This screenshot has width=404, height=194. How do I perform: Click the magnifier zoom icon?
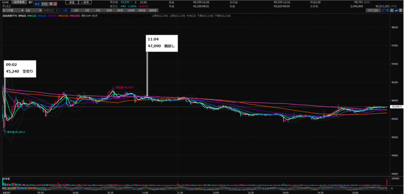(388, 10)
